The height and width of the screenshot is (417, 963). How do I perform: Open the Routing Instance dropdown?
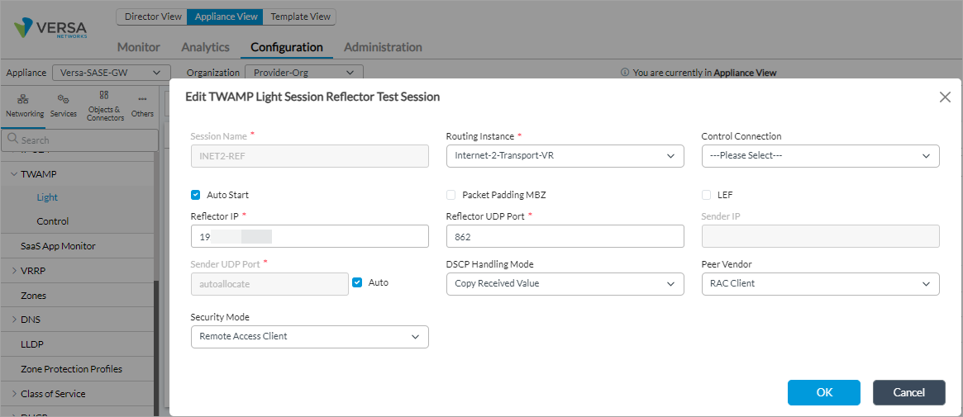[x=565, y=155]
